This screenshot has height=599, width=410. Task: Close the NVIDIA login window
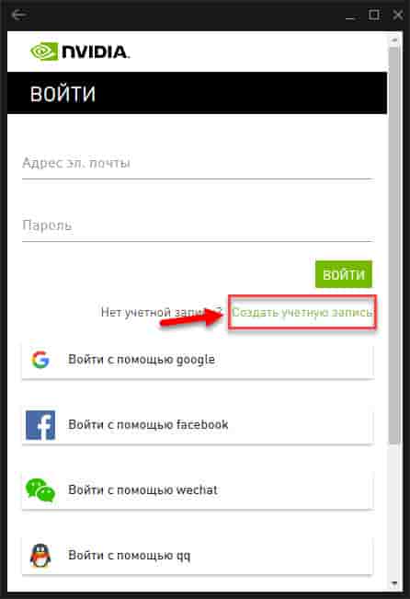[398, 15]
